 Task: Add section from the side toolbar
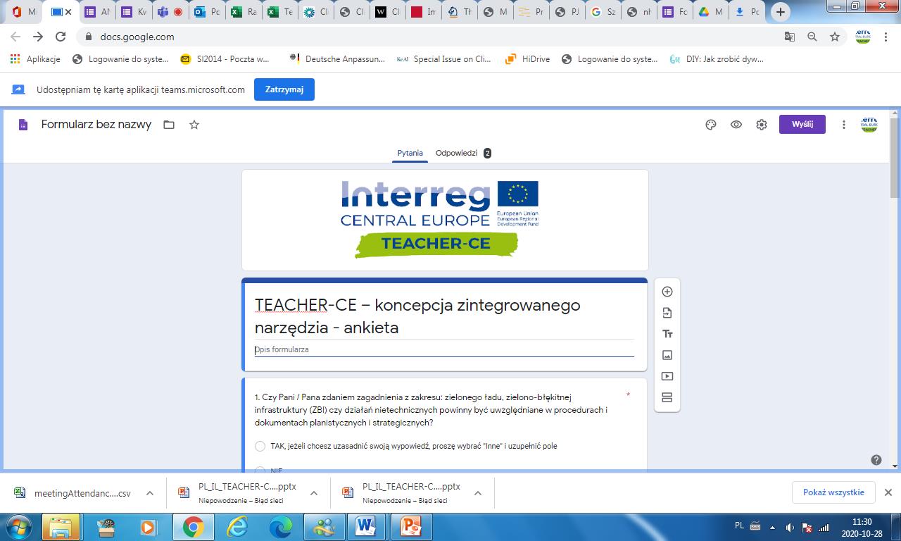coord(667,397)
